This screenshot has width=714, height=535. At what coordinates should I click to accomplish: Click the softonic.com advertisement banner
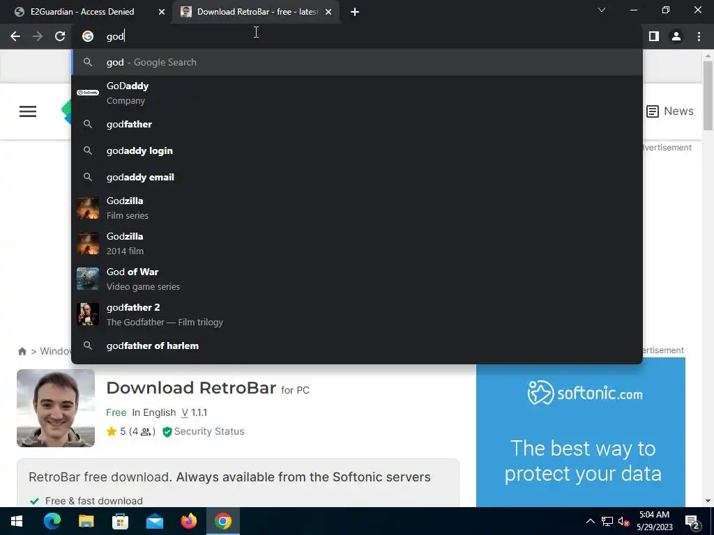[581, 432]
